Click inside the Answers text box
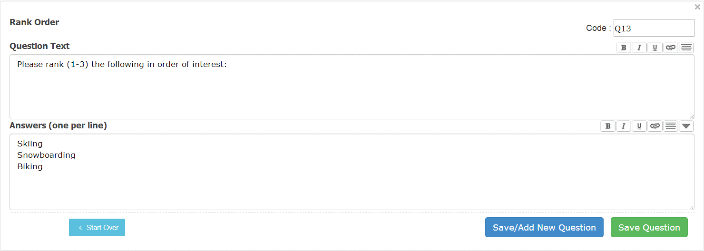 352,172
